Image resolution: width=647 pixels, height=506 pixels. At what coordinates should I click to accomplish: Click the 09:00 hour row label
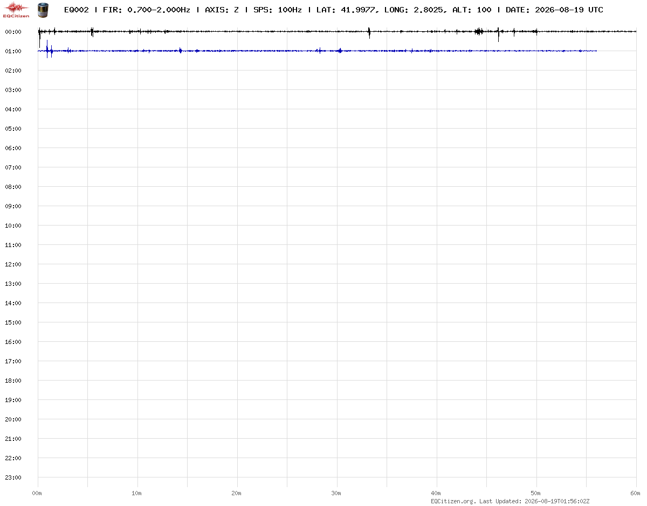[x=12, y=206]
